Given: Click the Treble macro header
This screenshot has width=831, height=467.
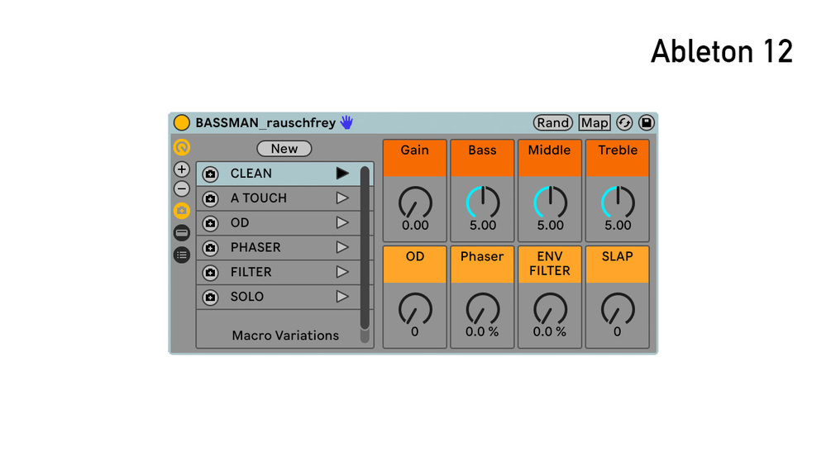Looking at the screenshot, I should [618, 158].
